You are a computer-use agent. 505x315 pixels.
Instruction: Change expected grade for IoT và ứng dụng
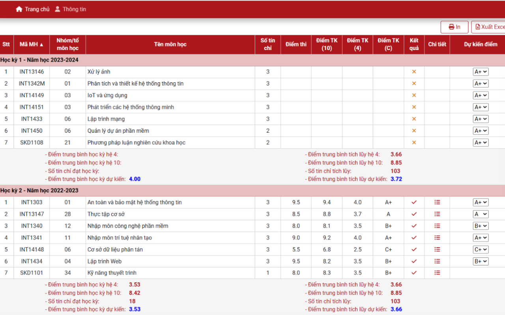click(481, 95)
